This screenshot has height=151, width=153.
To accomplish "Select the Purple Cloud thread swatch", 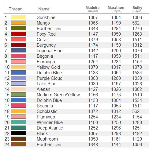I will [18, 78].
